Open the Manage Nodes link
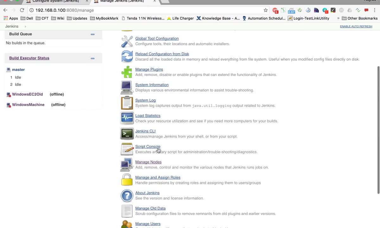 tap(148, 162)
